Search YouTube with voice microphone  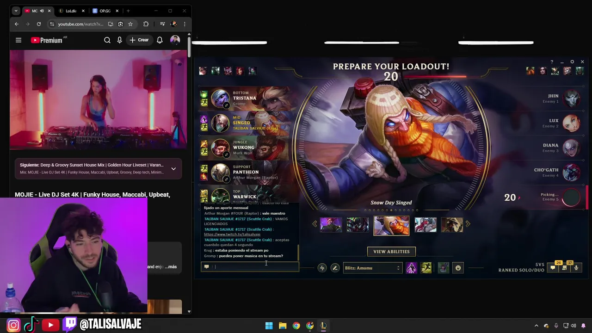coord(119,40)
